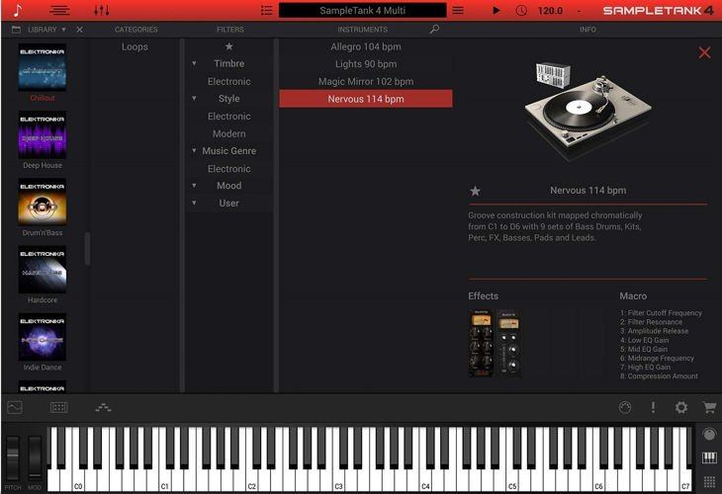Click the exclamation alert icon
Viewport: 722px width, 494px height.
(653, 407)
